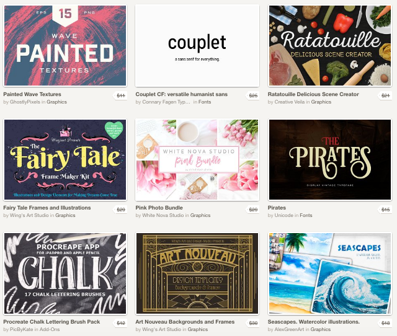397x336 pixels.
Task: Open the Couplet CF font preview image
Action: 197,45
